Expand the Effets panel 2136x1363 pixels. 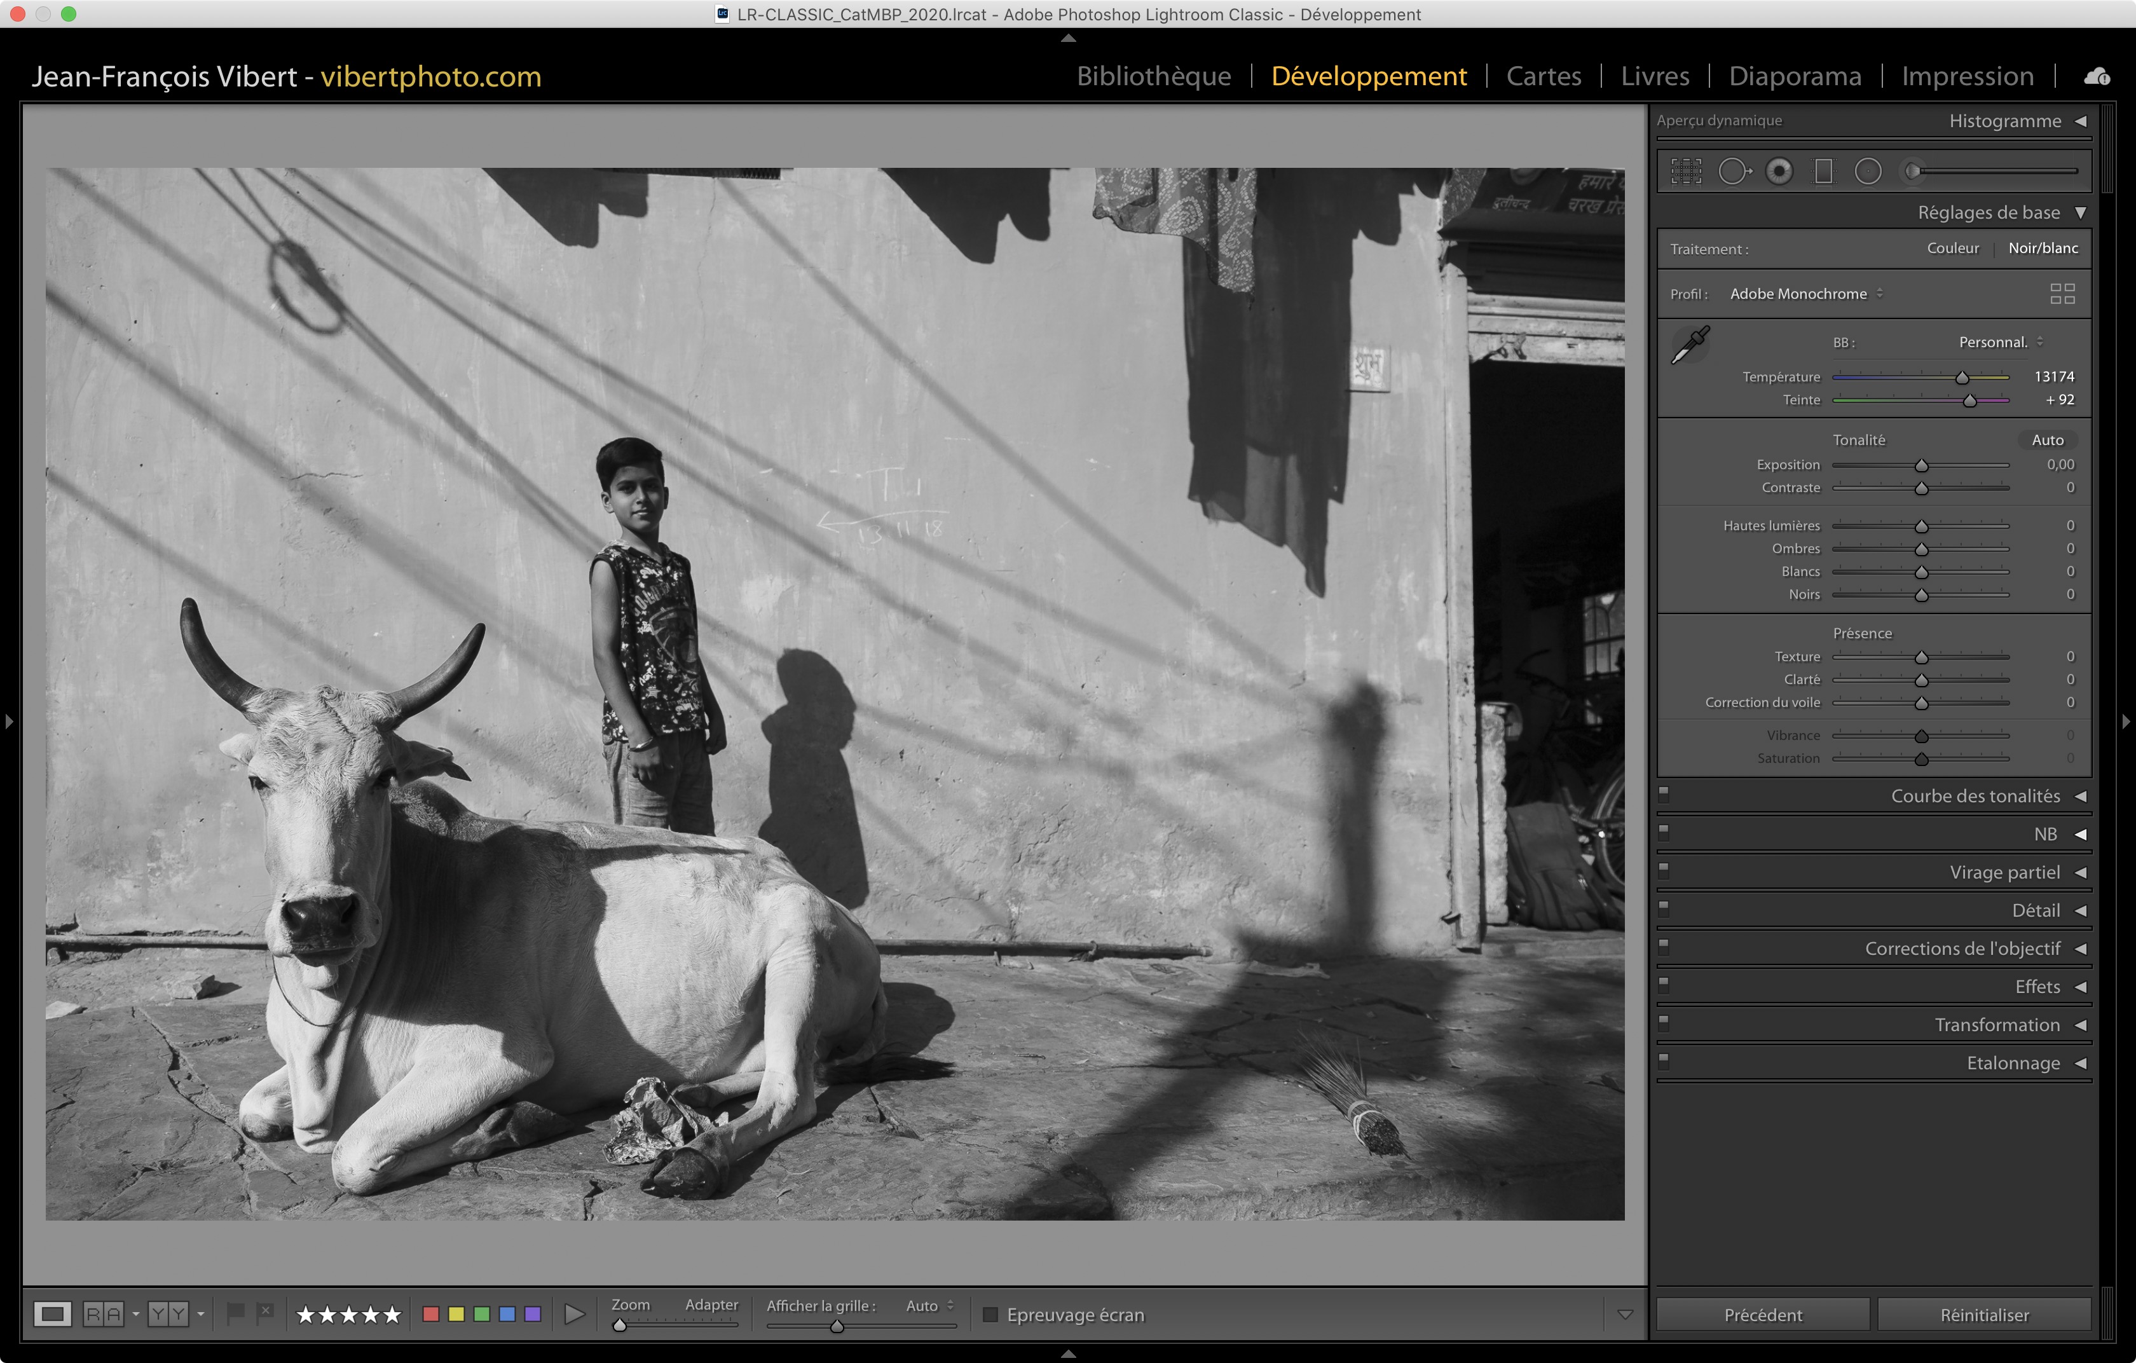click(2037, 986)
